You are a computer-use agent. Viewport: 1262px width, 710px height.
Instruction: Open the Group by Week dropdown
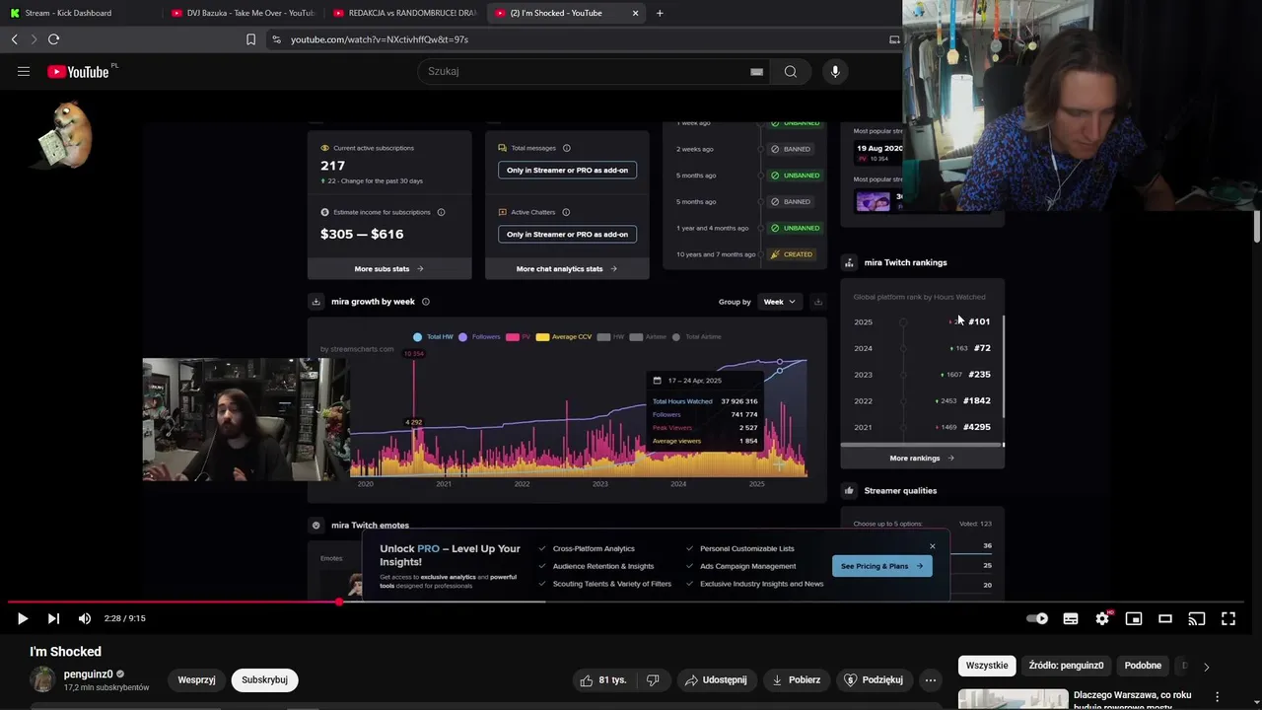pos(779,302)
